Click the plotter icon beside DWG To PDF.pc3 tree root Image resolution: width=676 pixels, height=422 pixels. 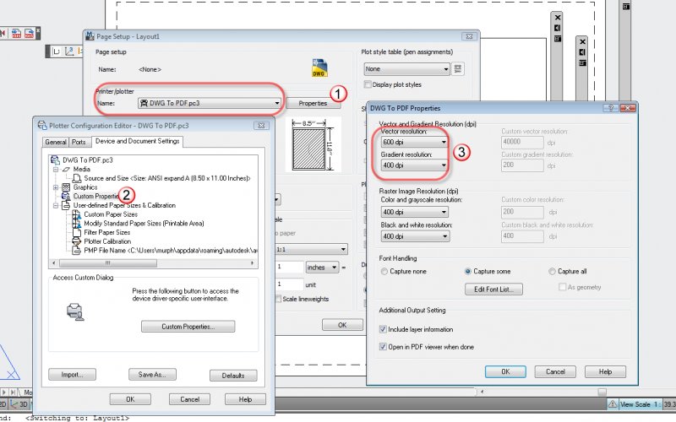point(55,160)
